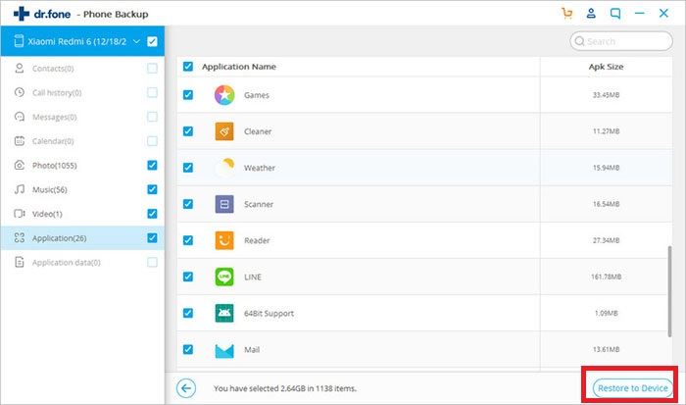This screenshot has width=686, height=405.
Task: Uncheck the Mail row checkbox
Action: coord(188,349)
